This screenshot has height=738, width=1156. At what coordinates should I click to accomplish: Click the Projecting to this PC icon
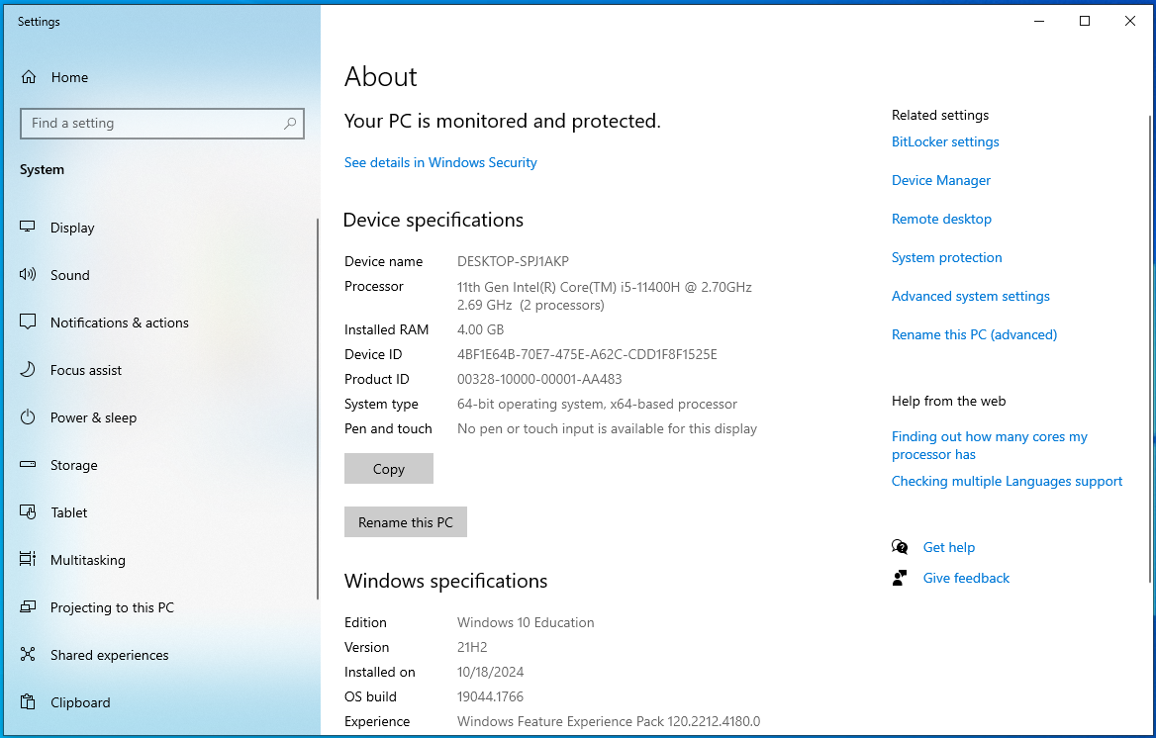pos(28,606)
